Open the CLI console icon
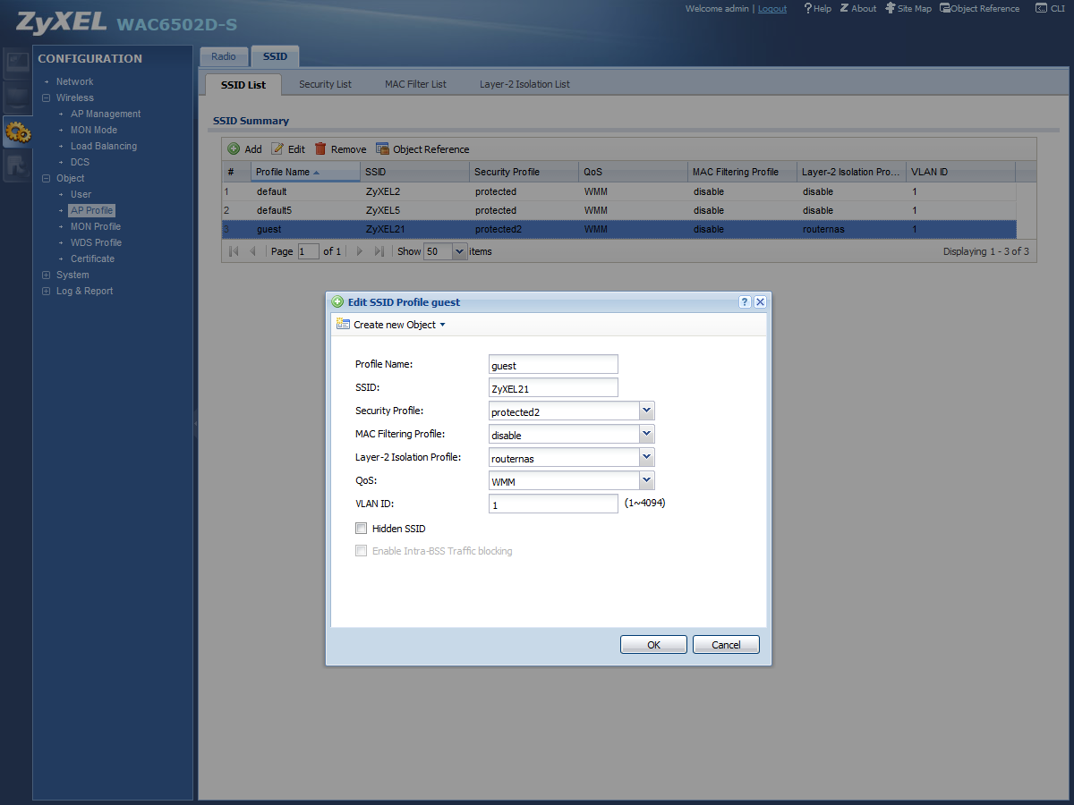The image size is (1074, 805). pos(1042,8)
